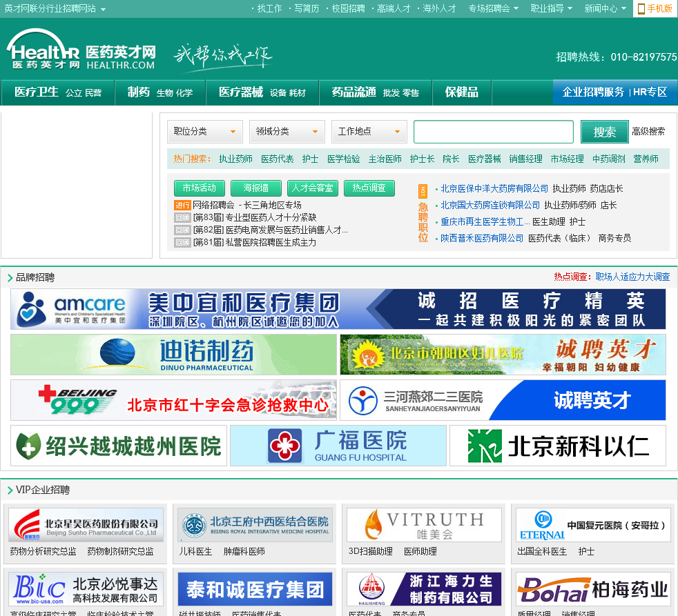Screen dimensions: 678x616
Task: Open the 三河燕郊二三医院 banner
Action: [x=503, y=401]
